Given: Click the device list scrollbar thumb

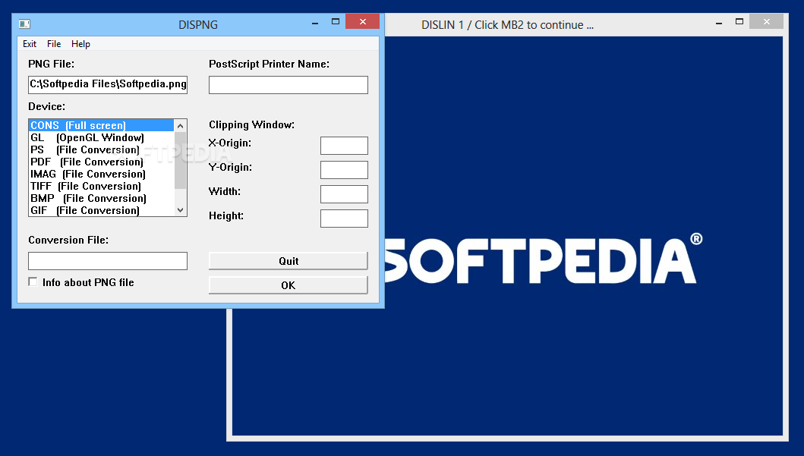Looking at the screenshot, I should coord(180,160).
